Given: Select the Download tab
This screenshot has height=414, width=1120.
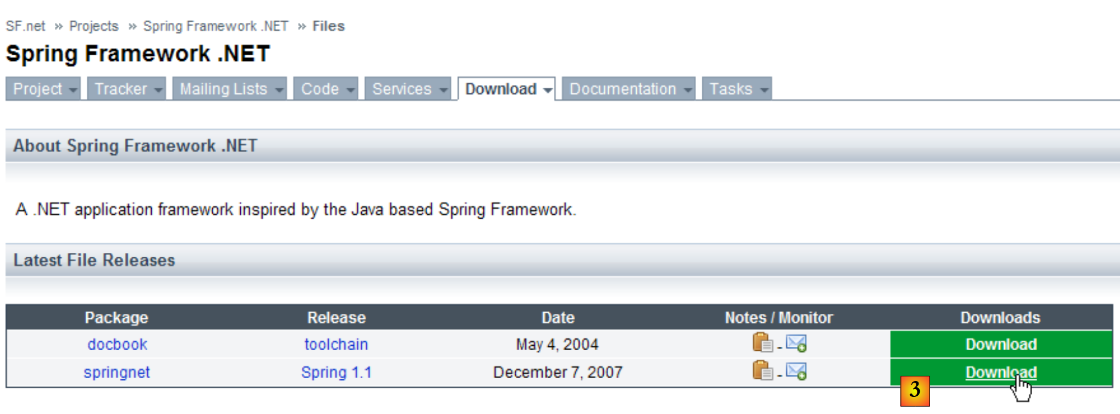Looking at the screenshot, I should tap(500, 89).
